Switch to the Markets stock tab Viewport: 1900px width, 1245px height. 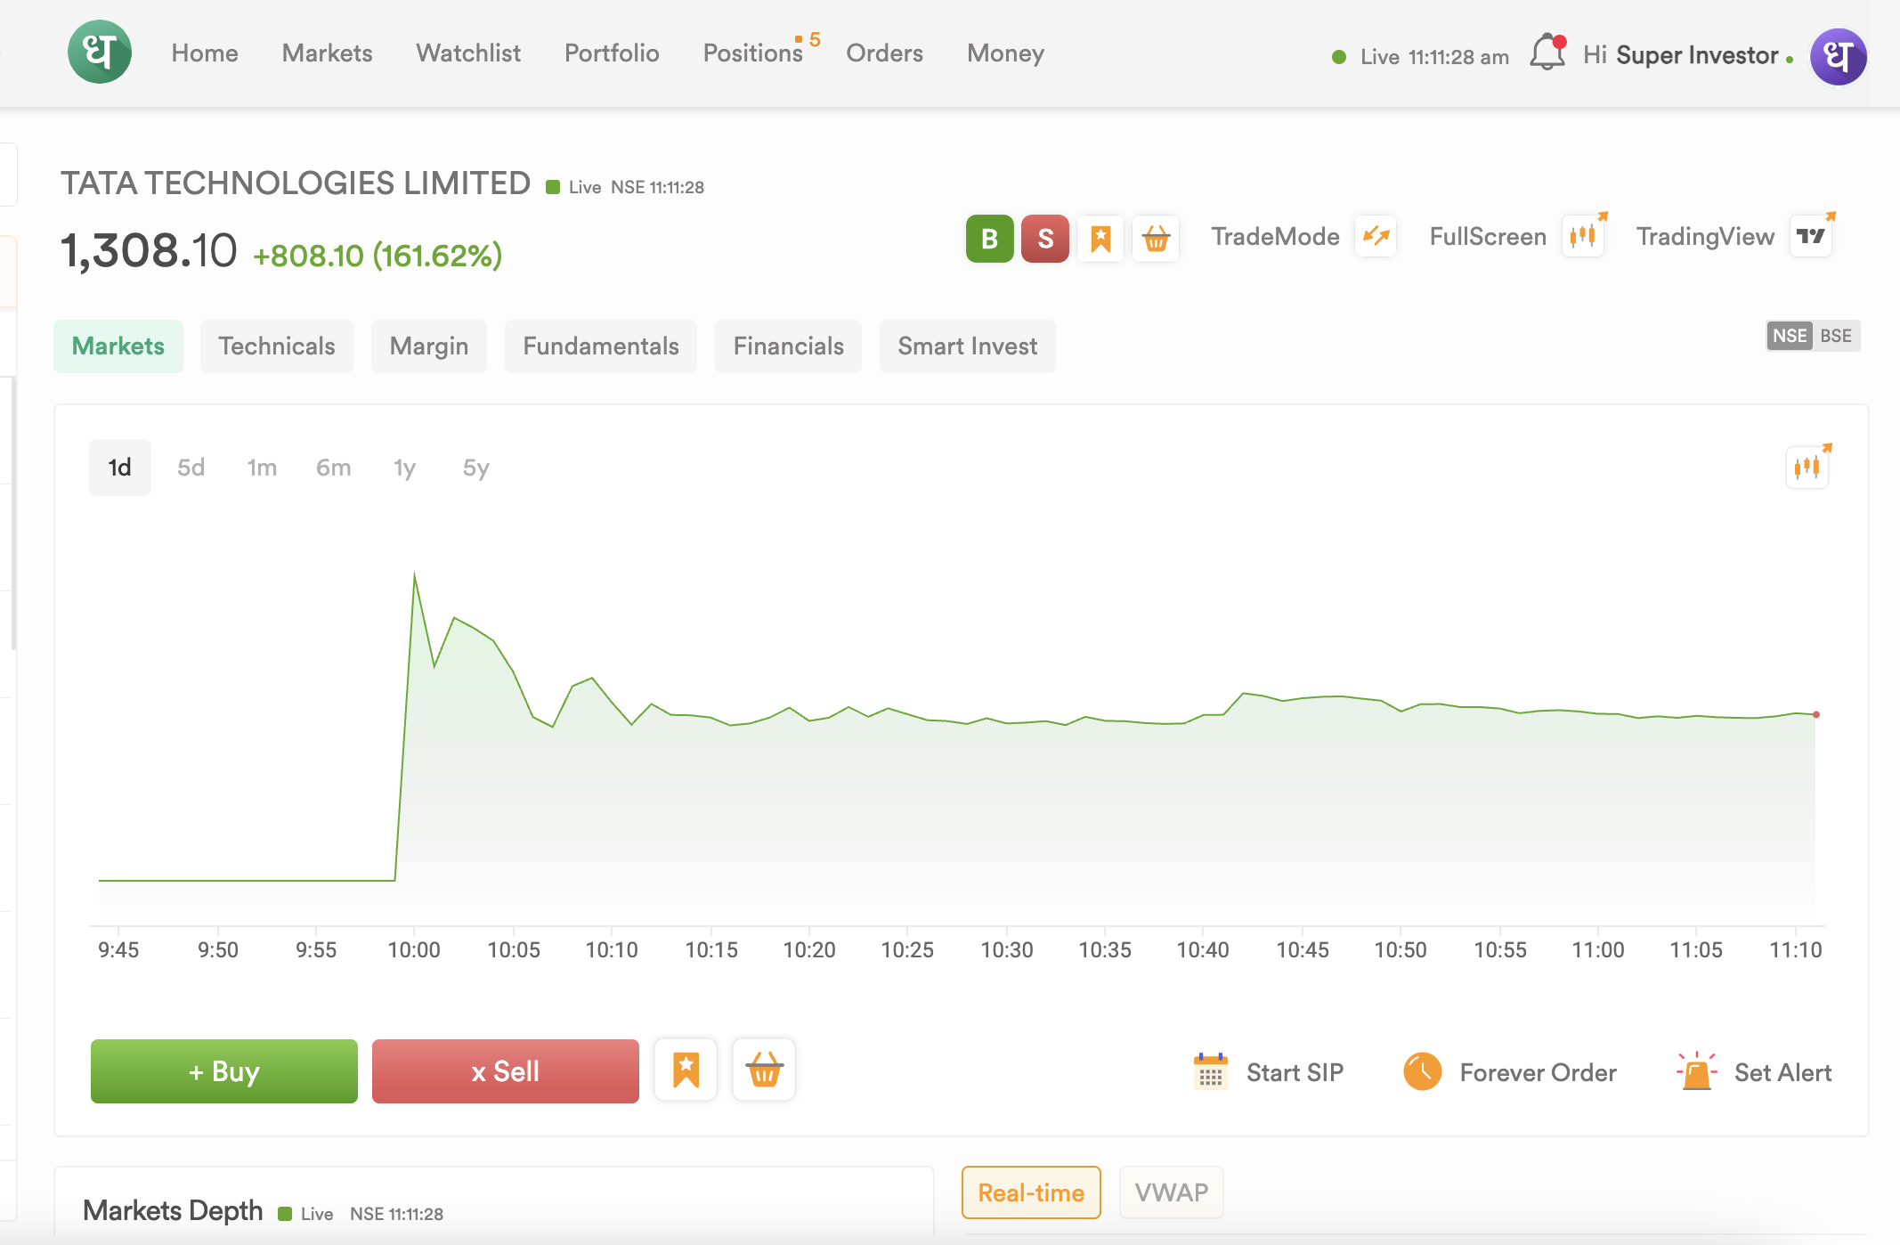(118, 346)
